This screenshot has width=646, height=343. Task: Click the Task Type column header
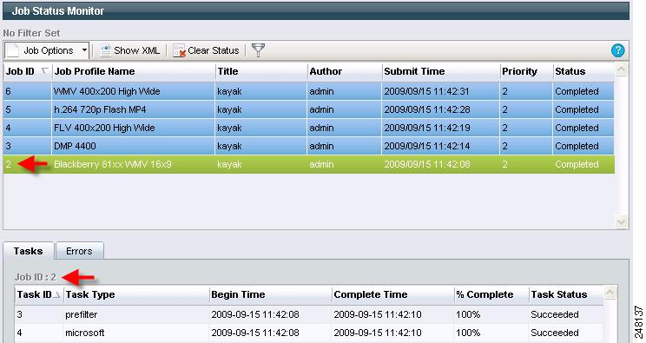coord(136,294)
